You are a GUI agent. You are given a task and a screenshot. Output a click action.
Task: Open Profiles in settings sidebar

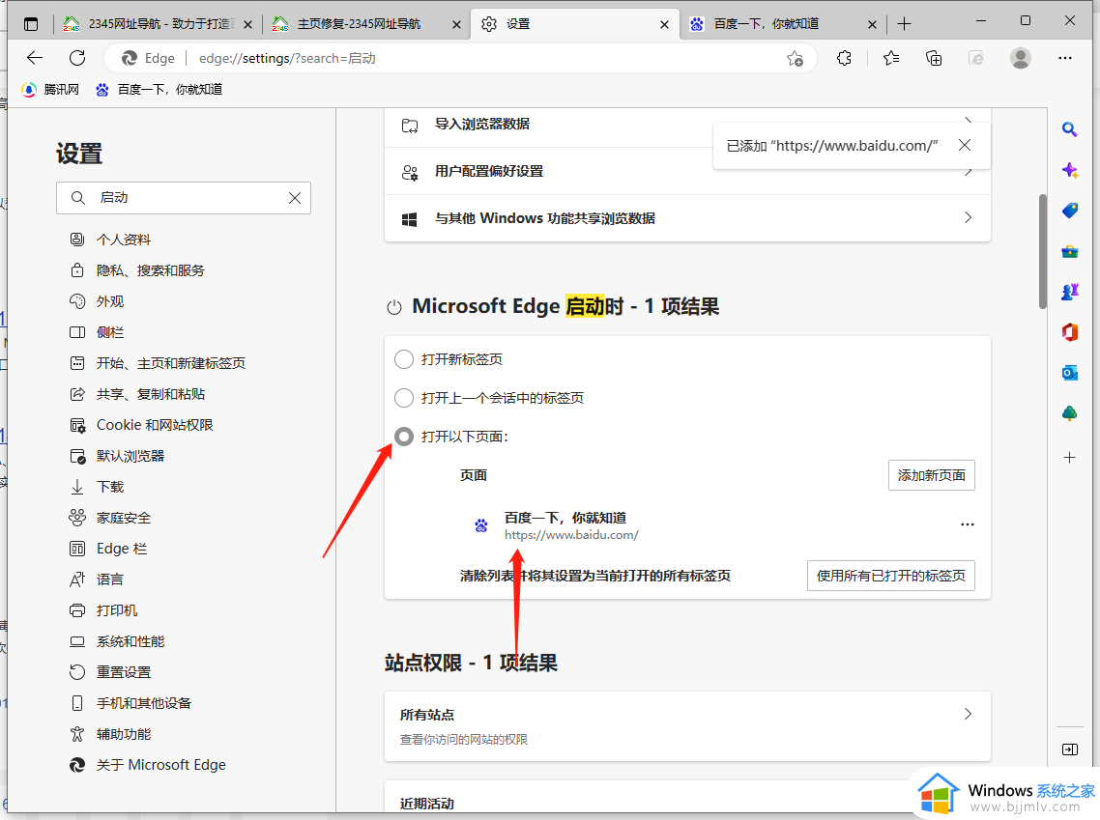110,240
